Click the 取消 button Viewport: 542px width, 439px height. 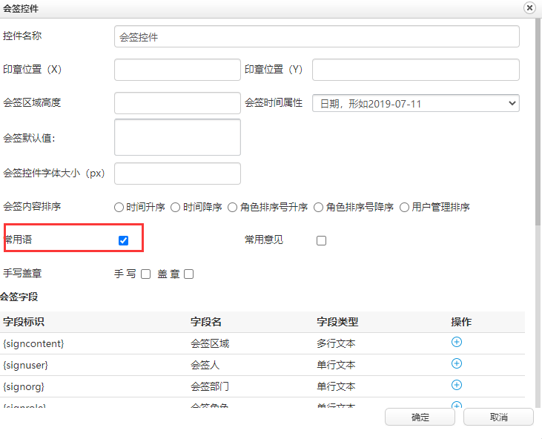tap(498, 417)
